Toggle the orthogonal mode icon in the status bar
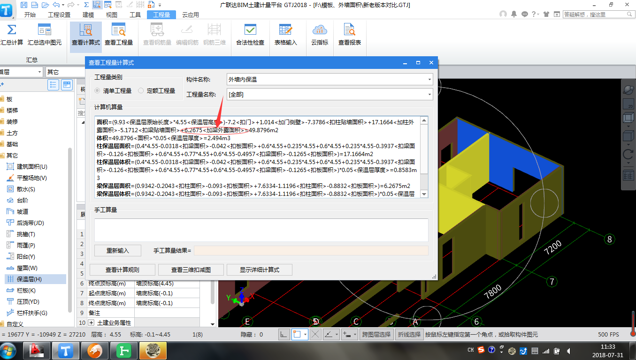The width and height of the screenshot is (636, 360). click(284, 335)
